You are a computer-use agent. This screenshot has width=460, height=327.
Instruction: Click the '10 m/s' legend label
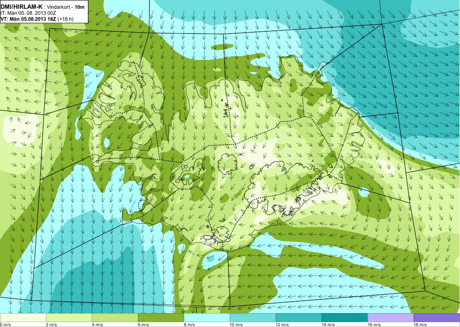click(236, 325)
